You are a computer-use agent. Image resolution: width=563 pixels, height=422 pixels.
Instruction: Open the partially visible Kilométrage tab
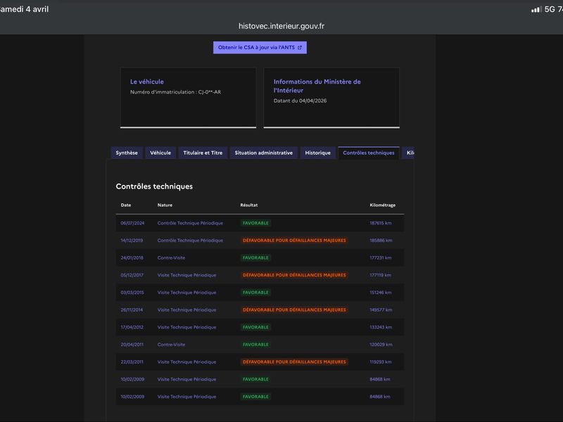click(x=409, y=153)
